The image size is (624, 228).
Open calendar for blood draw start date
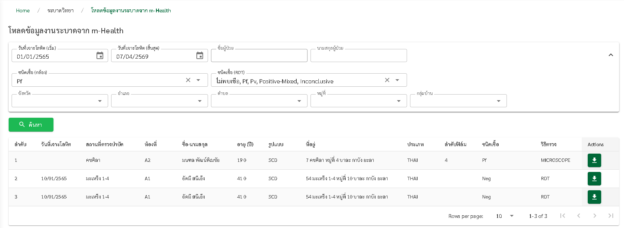click(x=100, y=56)
